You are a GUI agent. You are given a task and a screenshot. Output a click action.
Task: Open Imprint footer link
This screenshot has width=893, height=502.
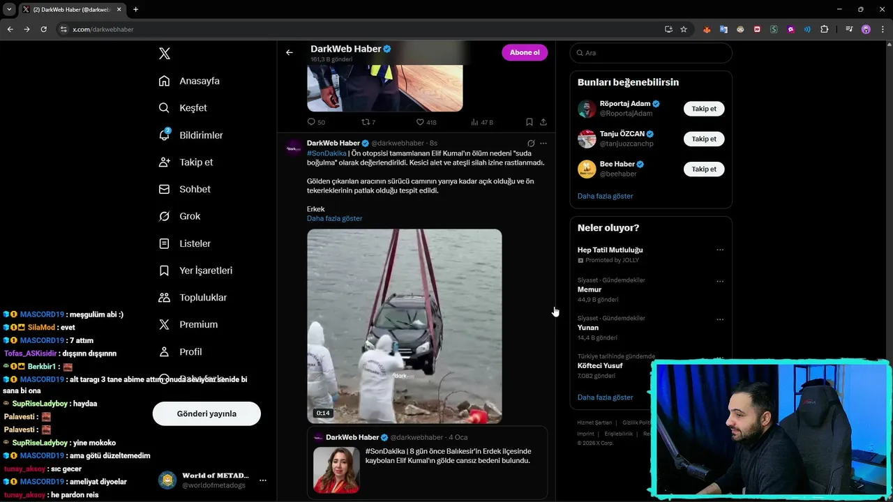tap(585, 434)
